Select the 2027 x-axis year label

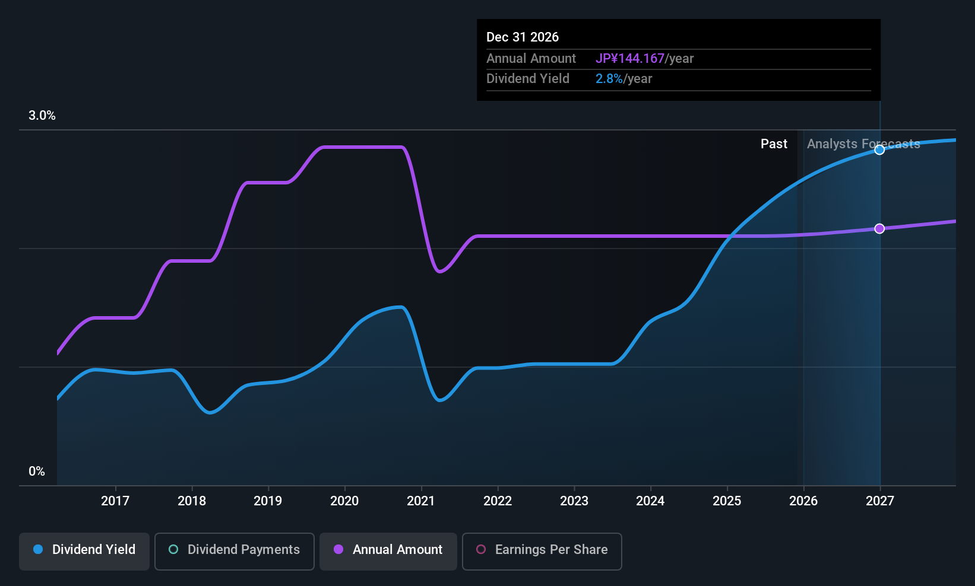(x=880, y=501)
